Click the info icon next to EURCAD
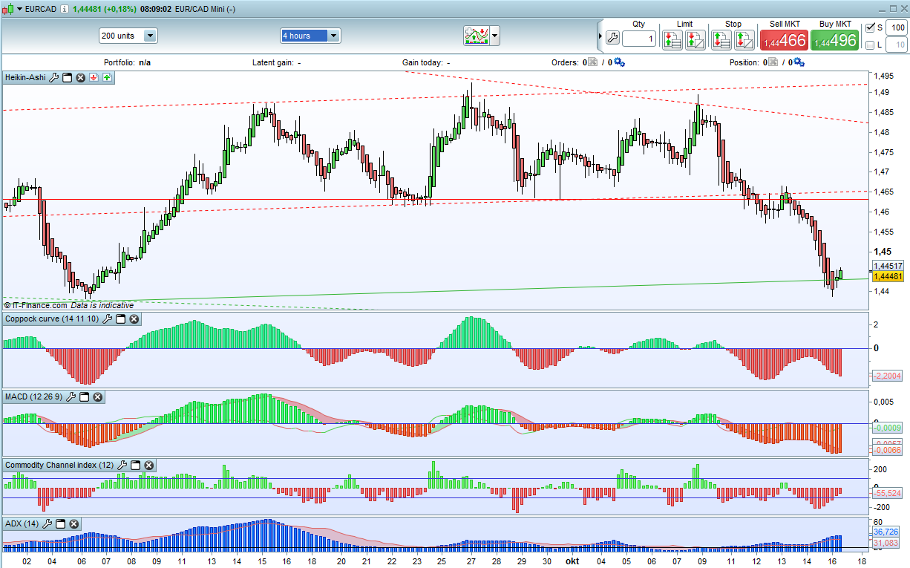Image resolution: width=910 pixels, height=568 pixels. (65, 9)
